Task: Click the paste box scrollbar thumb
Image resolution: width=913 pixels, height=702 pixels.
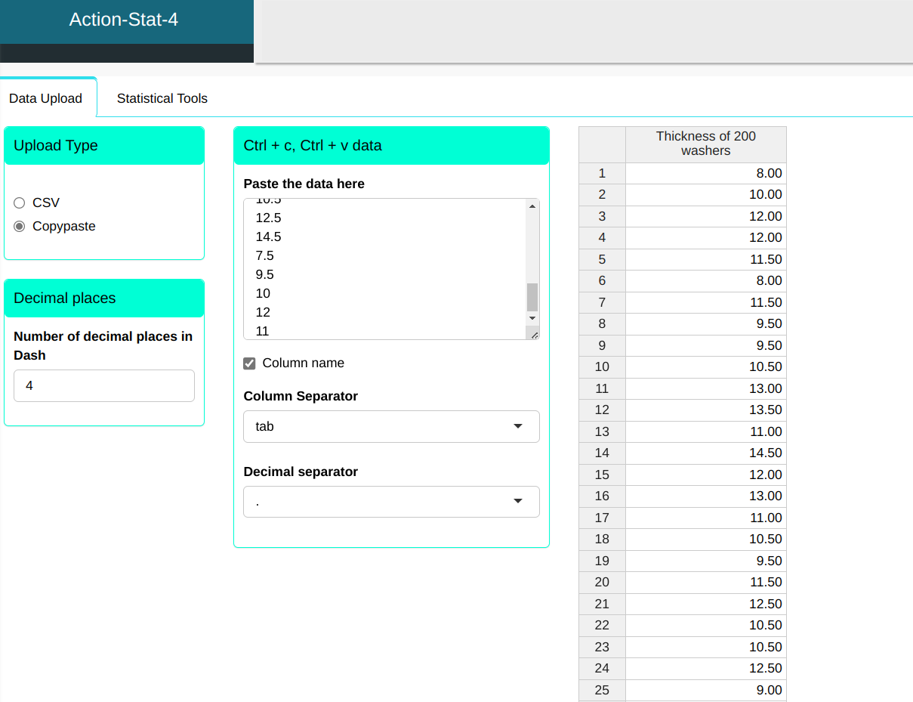Action: [x=532, y=297]
